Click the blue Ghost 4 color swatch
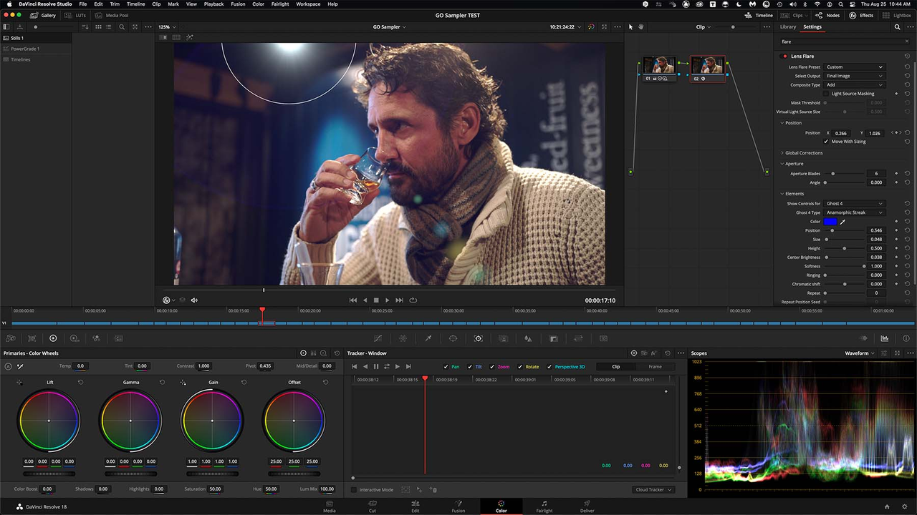 (830, 221)
